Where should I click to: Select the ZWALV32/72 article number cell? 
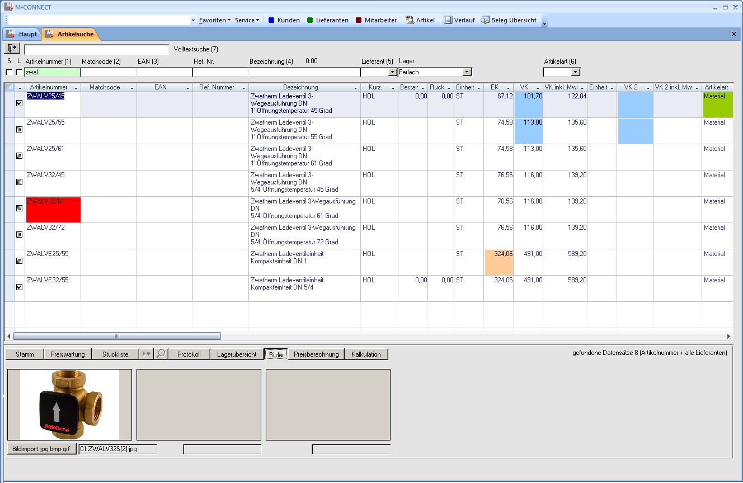pyautogui.click(x=53, y=236)
